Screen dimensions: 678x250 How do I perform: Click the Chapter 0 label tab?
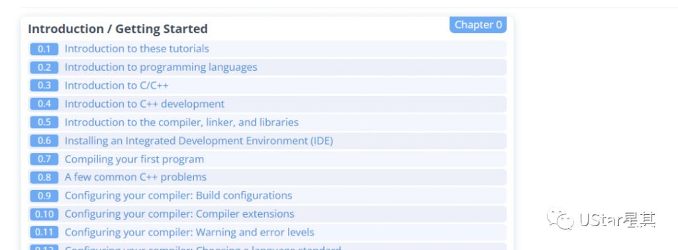click(478, 24)
